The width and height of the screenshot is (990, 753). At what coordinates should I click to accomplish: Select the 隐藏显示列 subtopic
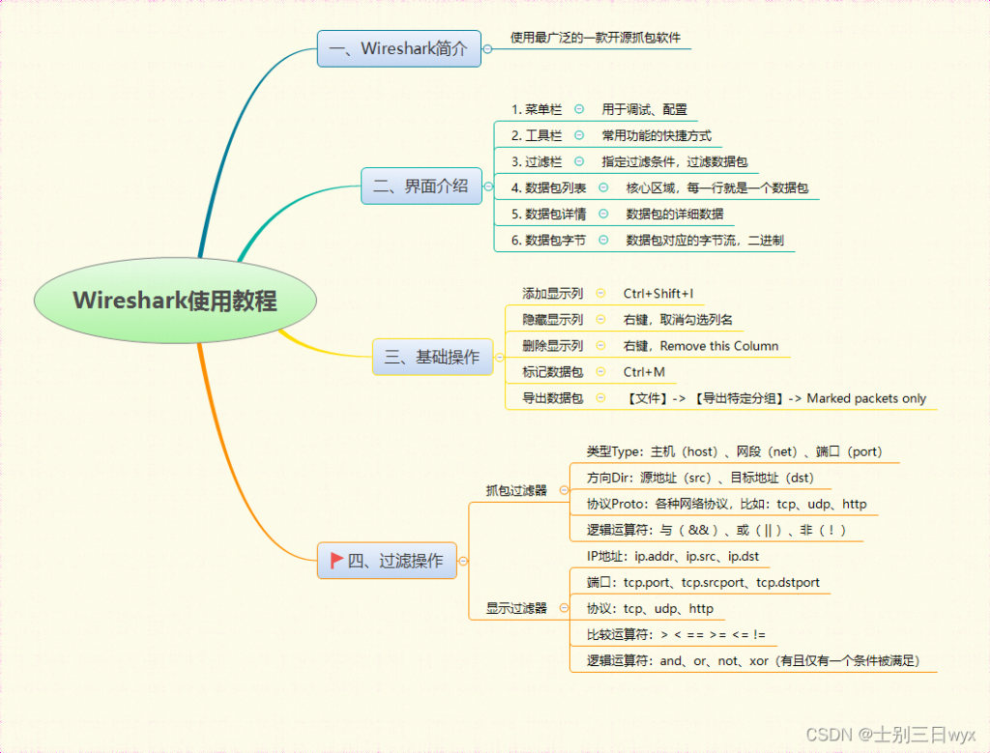coord(552,319)
